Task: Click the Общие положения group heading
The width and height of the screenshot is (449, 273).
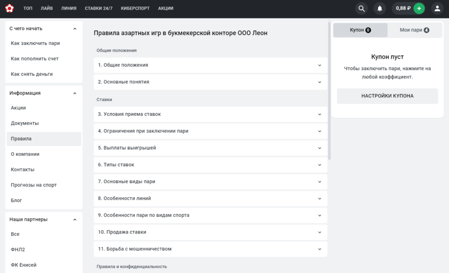Action: (x=117, y=50)
